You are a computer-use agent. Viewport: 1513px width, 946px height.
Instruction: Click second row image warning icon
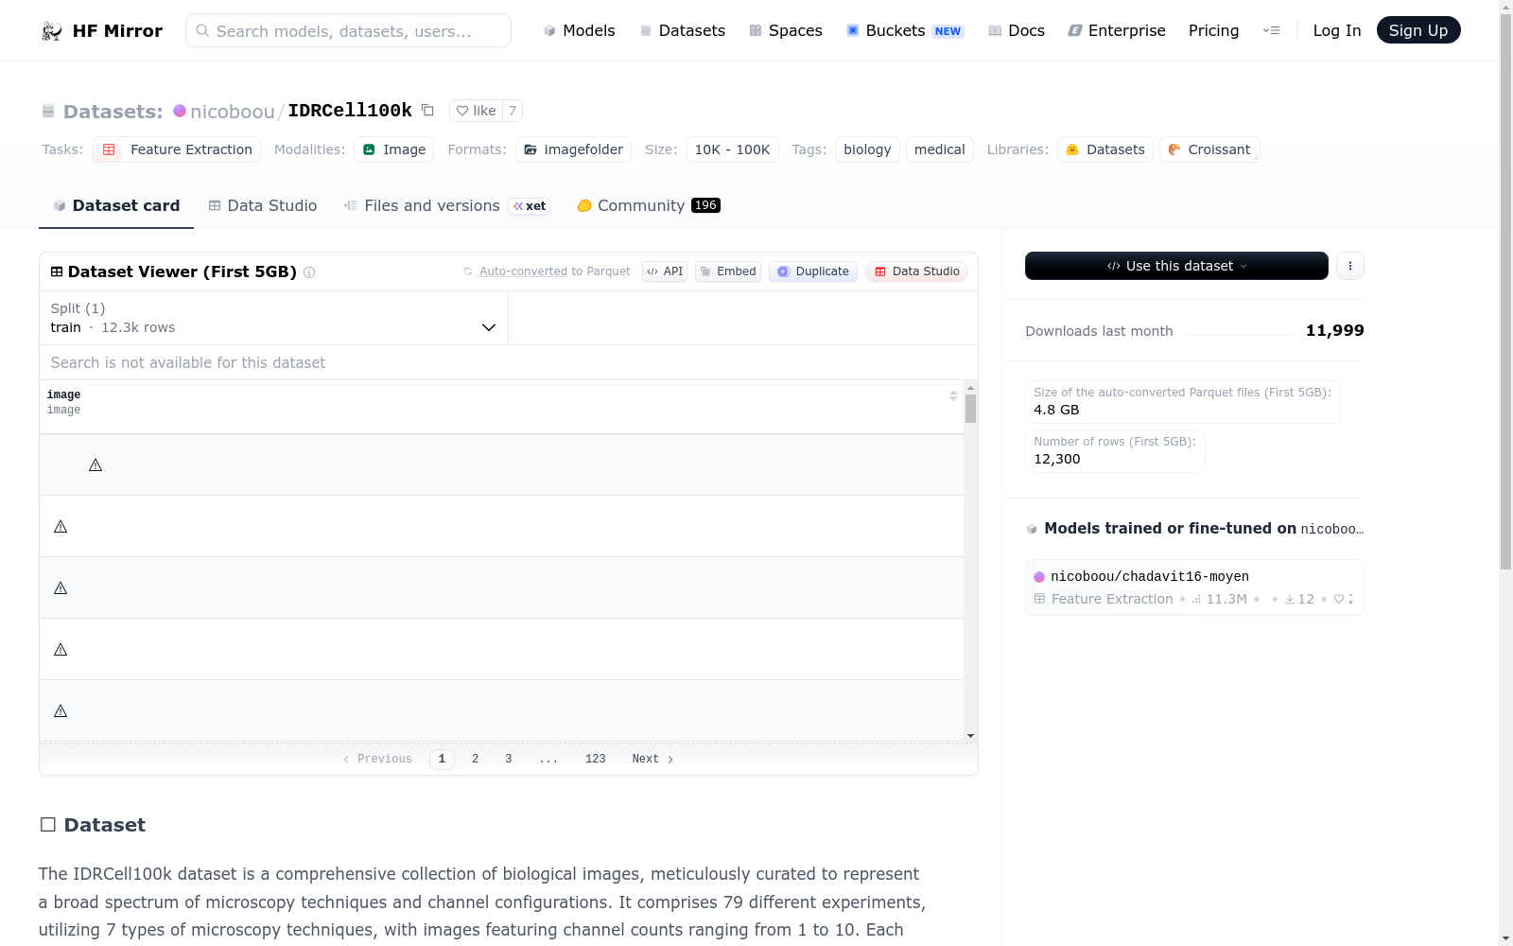click(x=61, y=526)
